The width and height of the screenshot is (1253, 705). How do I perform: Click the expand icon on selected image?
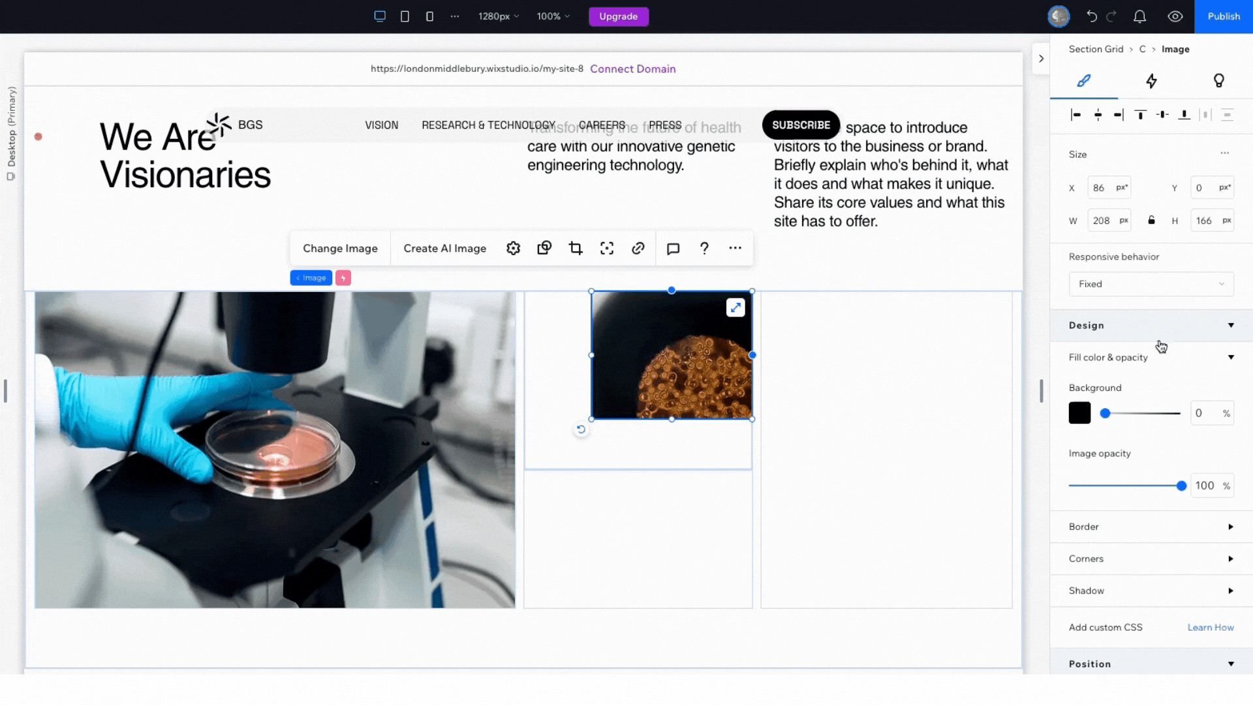pyautogui.click(x=735, y=307)
